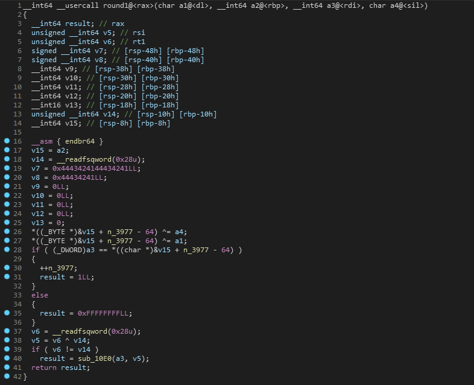Screen dimensions: 474x385
Task: Click '__int64 v10' declaration line
Action: click(105, 78)
